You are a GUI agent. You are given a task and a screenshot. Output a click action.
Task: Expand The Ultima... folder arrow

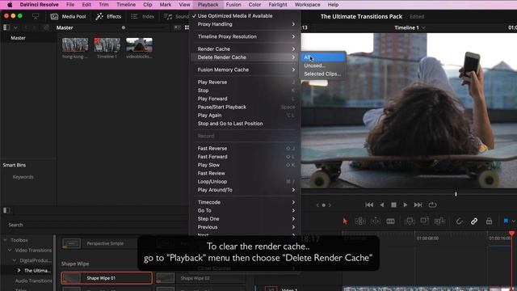(19, 271)
